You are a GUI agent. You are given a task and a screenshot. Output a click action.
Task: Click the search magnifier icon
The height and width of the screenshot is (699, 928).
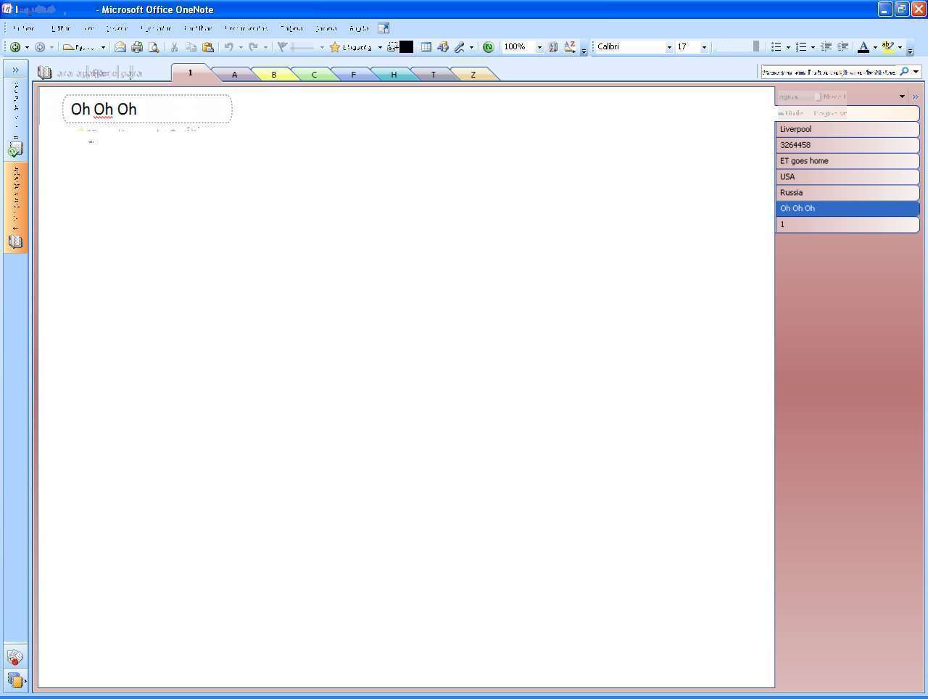coord(904,71)
